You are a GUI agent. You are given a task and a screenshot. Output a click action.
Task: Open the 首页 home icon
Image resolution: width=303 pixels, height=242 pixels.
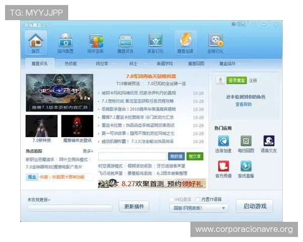[x=36, y=43]
